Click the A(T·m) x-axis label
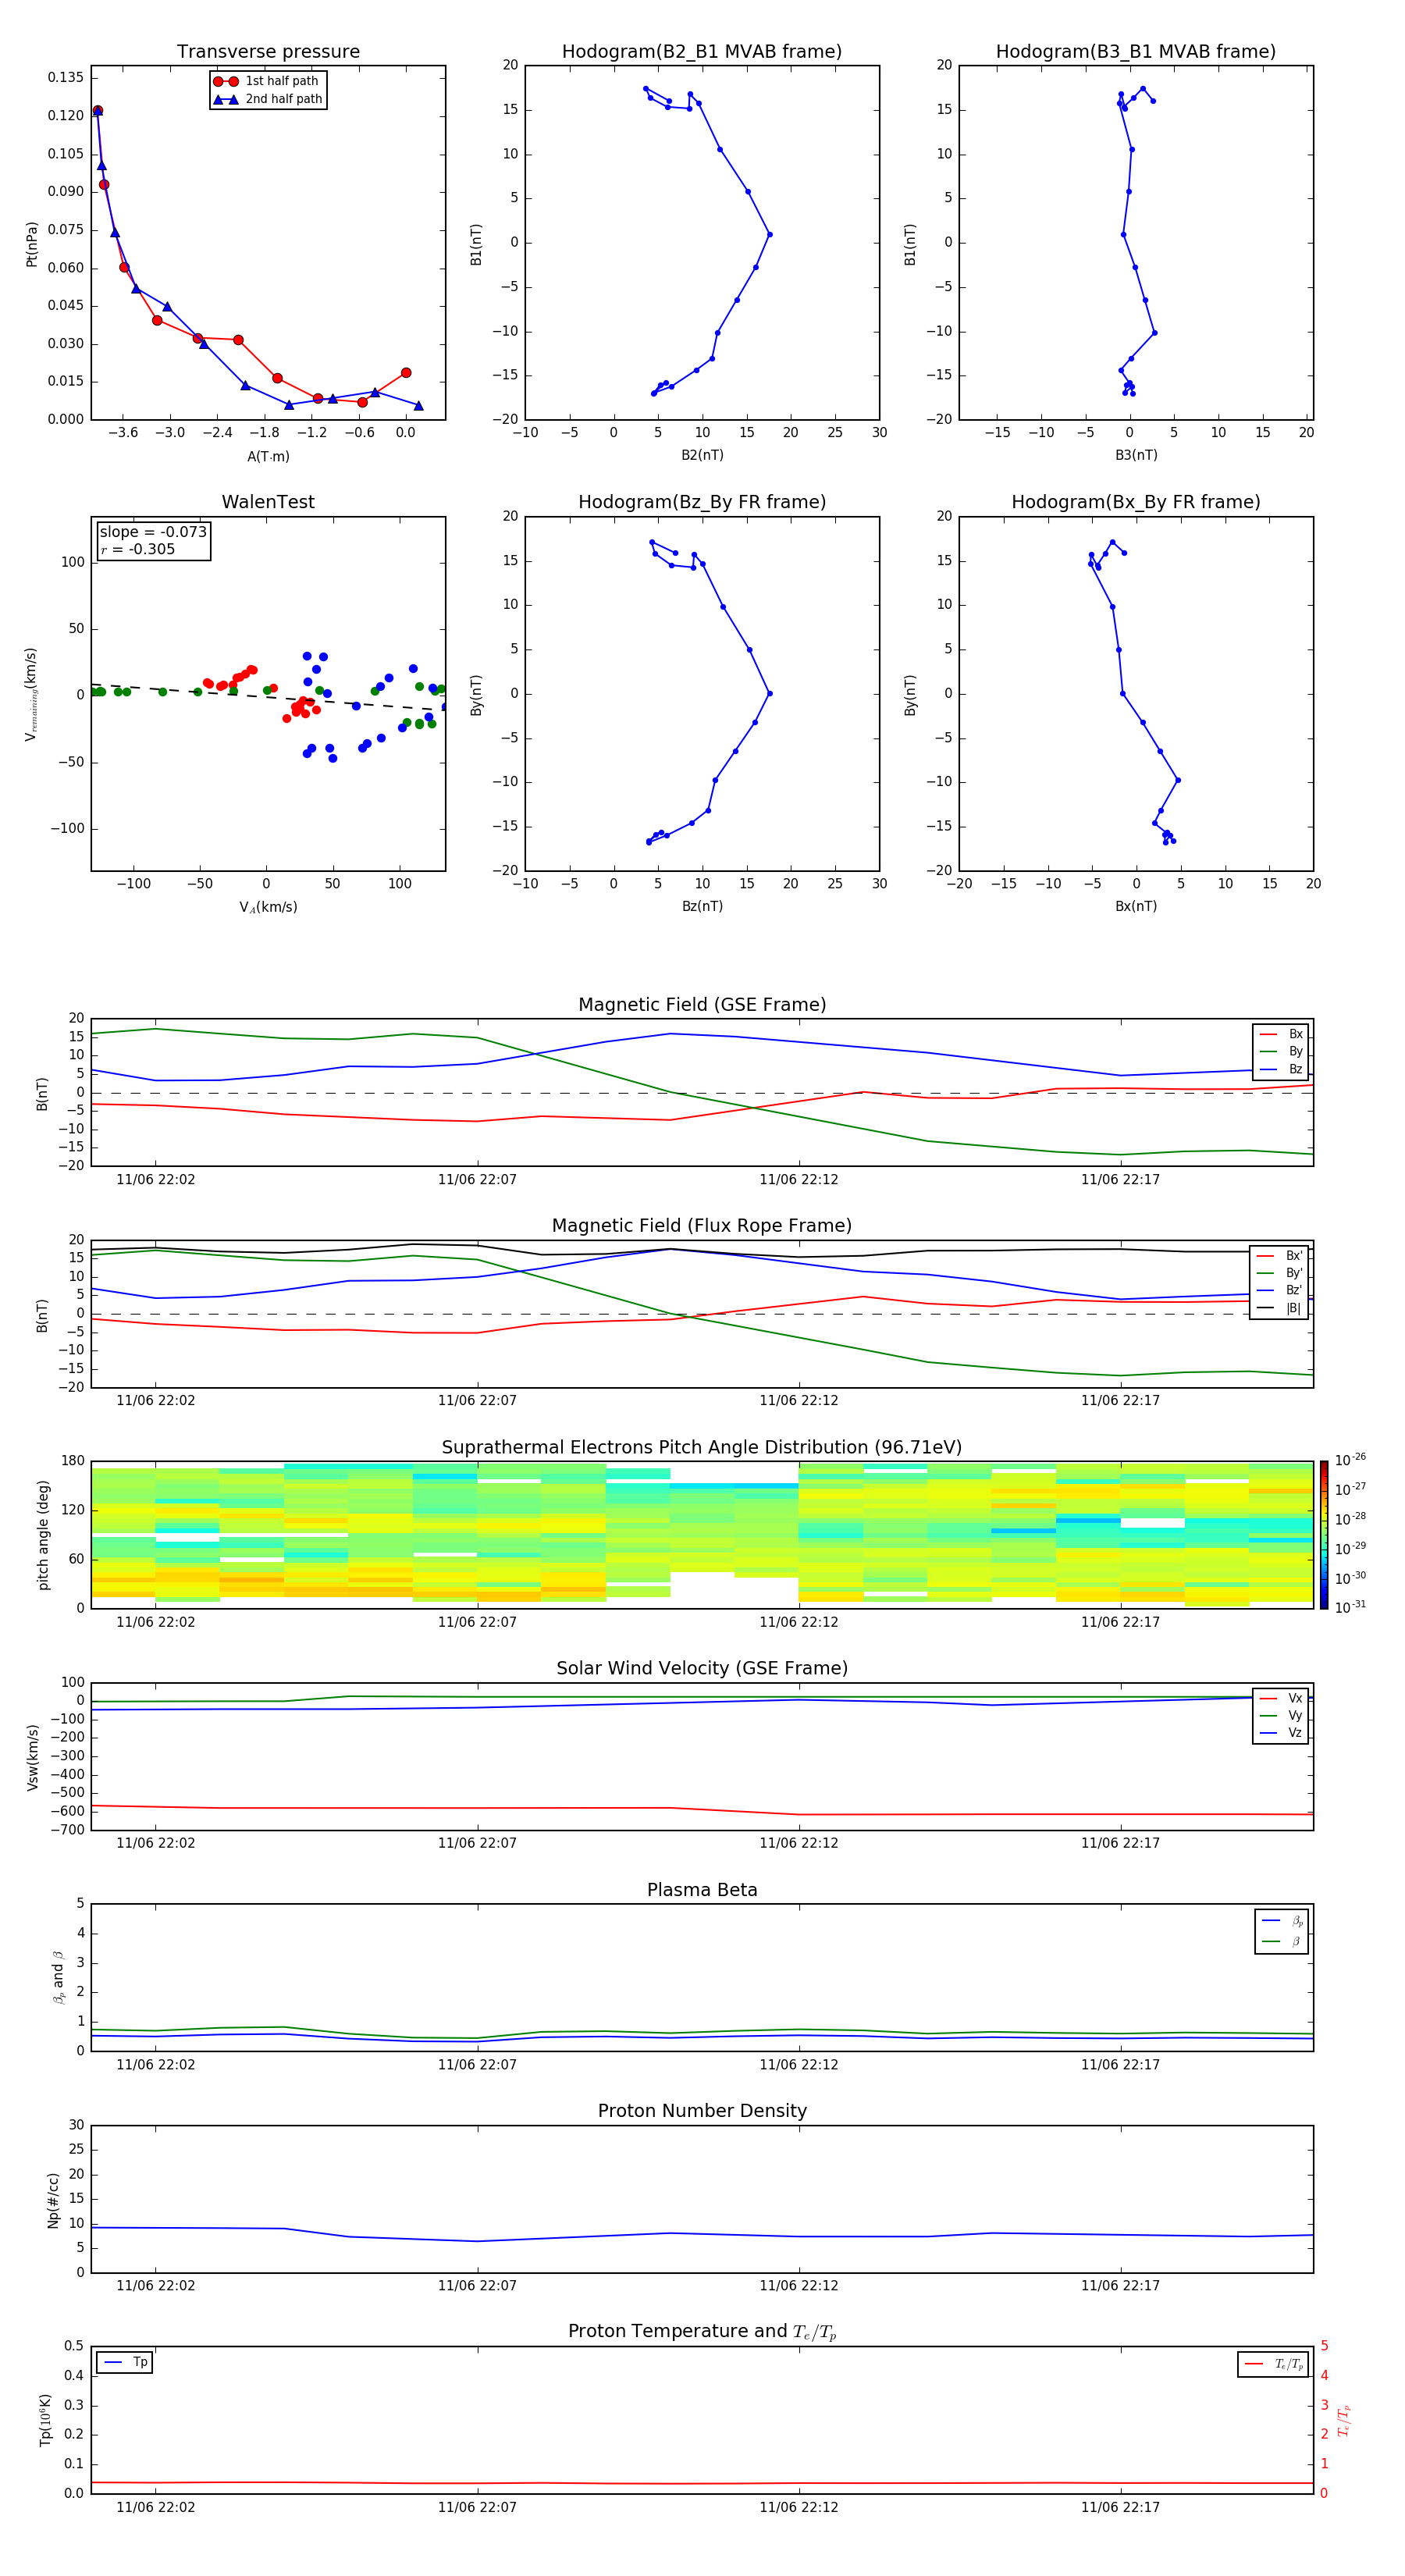The width and height of the screenshot is (1405, 2576). click(x=268, y=456)
